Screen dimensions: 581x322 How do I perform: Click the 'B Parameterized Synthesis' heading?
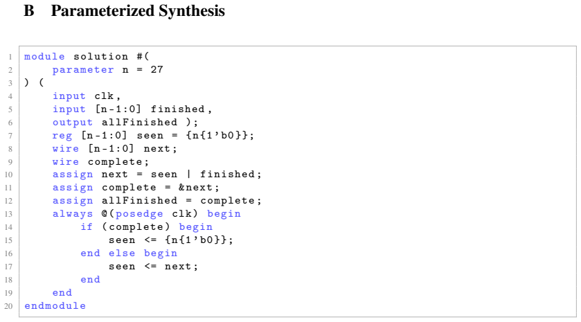pyautogui.click(x=124, y=11)
